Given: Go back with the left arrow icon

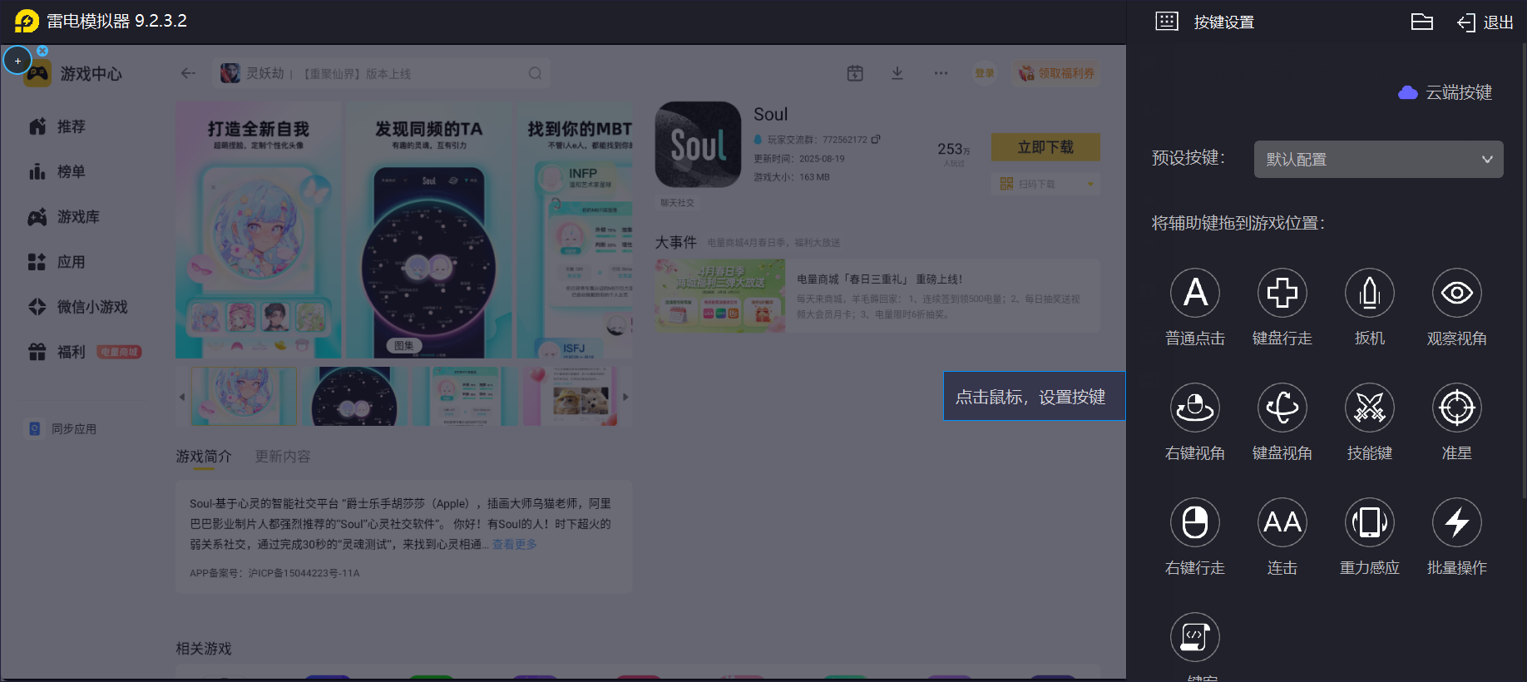Looking at the screenshot, I should [x=188, y=73].
